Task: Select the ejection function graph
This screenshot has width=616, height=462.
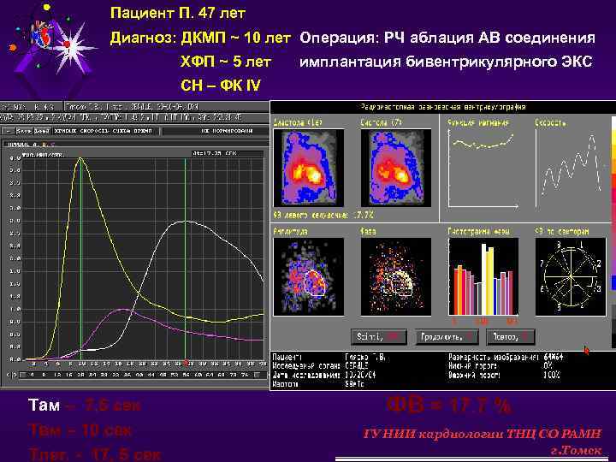Action: pos(483,169)
